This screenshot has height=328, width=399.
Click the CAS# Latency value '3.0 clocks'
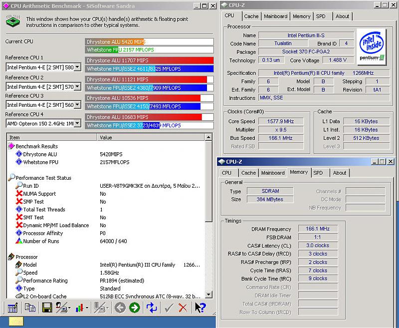pyautogui.click(x=318, y=245)
